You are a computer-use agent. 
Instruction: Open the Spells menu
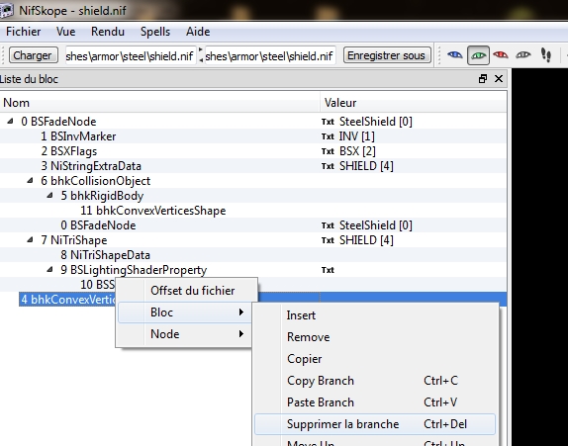click(155, 32)
